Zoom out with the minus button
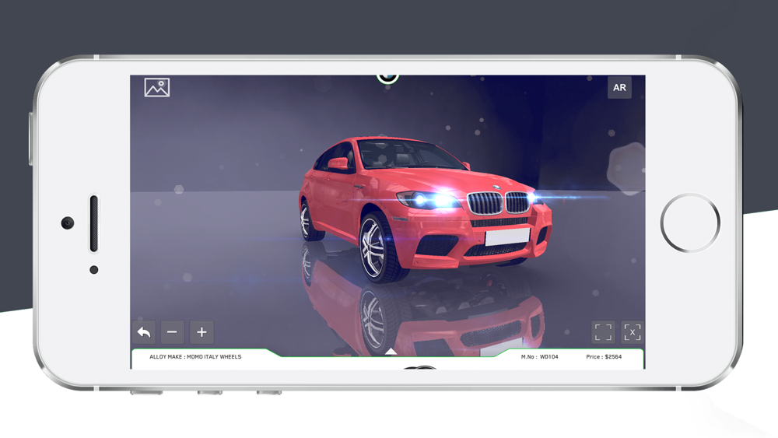 tap(172, 332)
